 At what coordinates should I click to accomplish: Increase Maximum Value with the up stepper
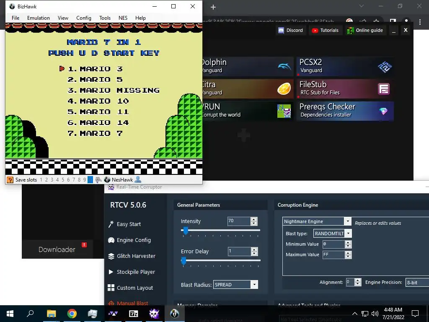[x=348, y=253]
